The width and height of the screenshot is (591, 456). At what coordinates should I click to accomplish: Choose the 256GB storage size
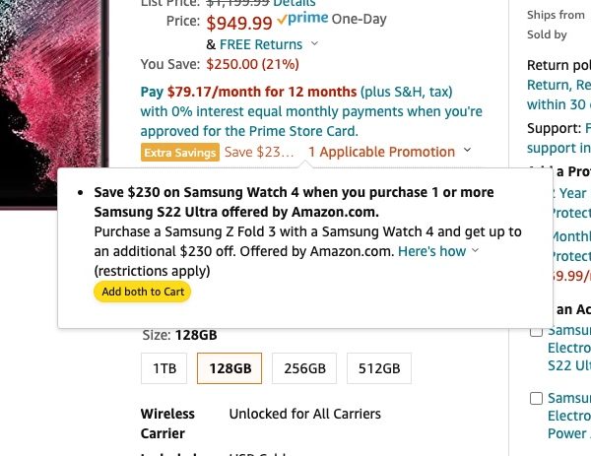303,368
